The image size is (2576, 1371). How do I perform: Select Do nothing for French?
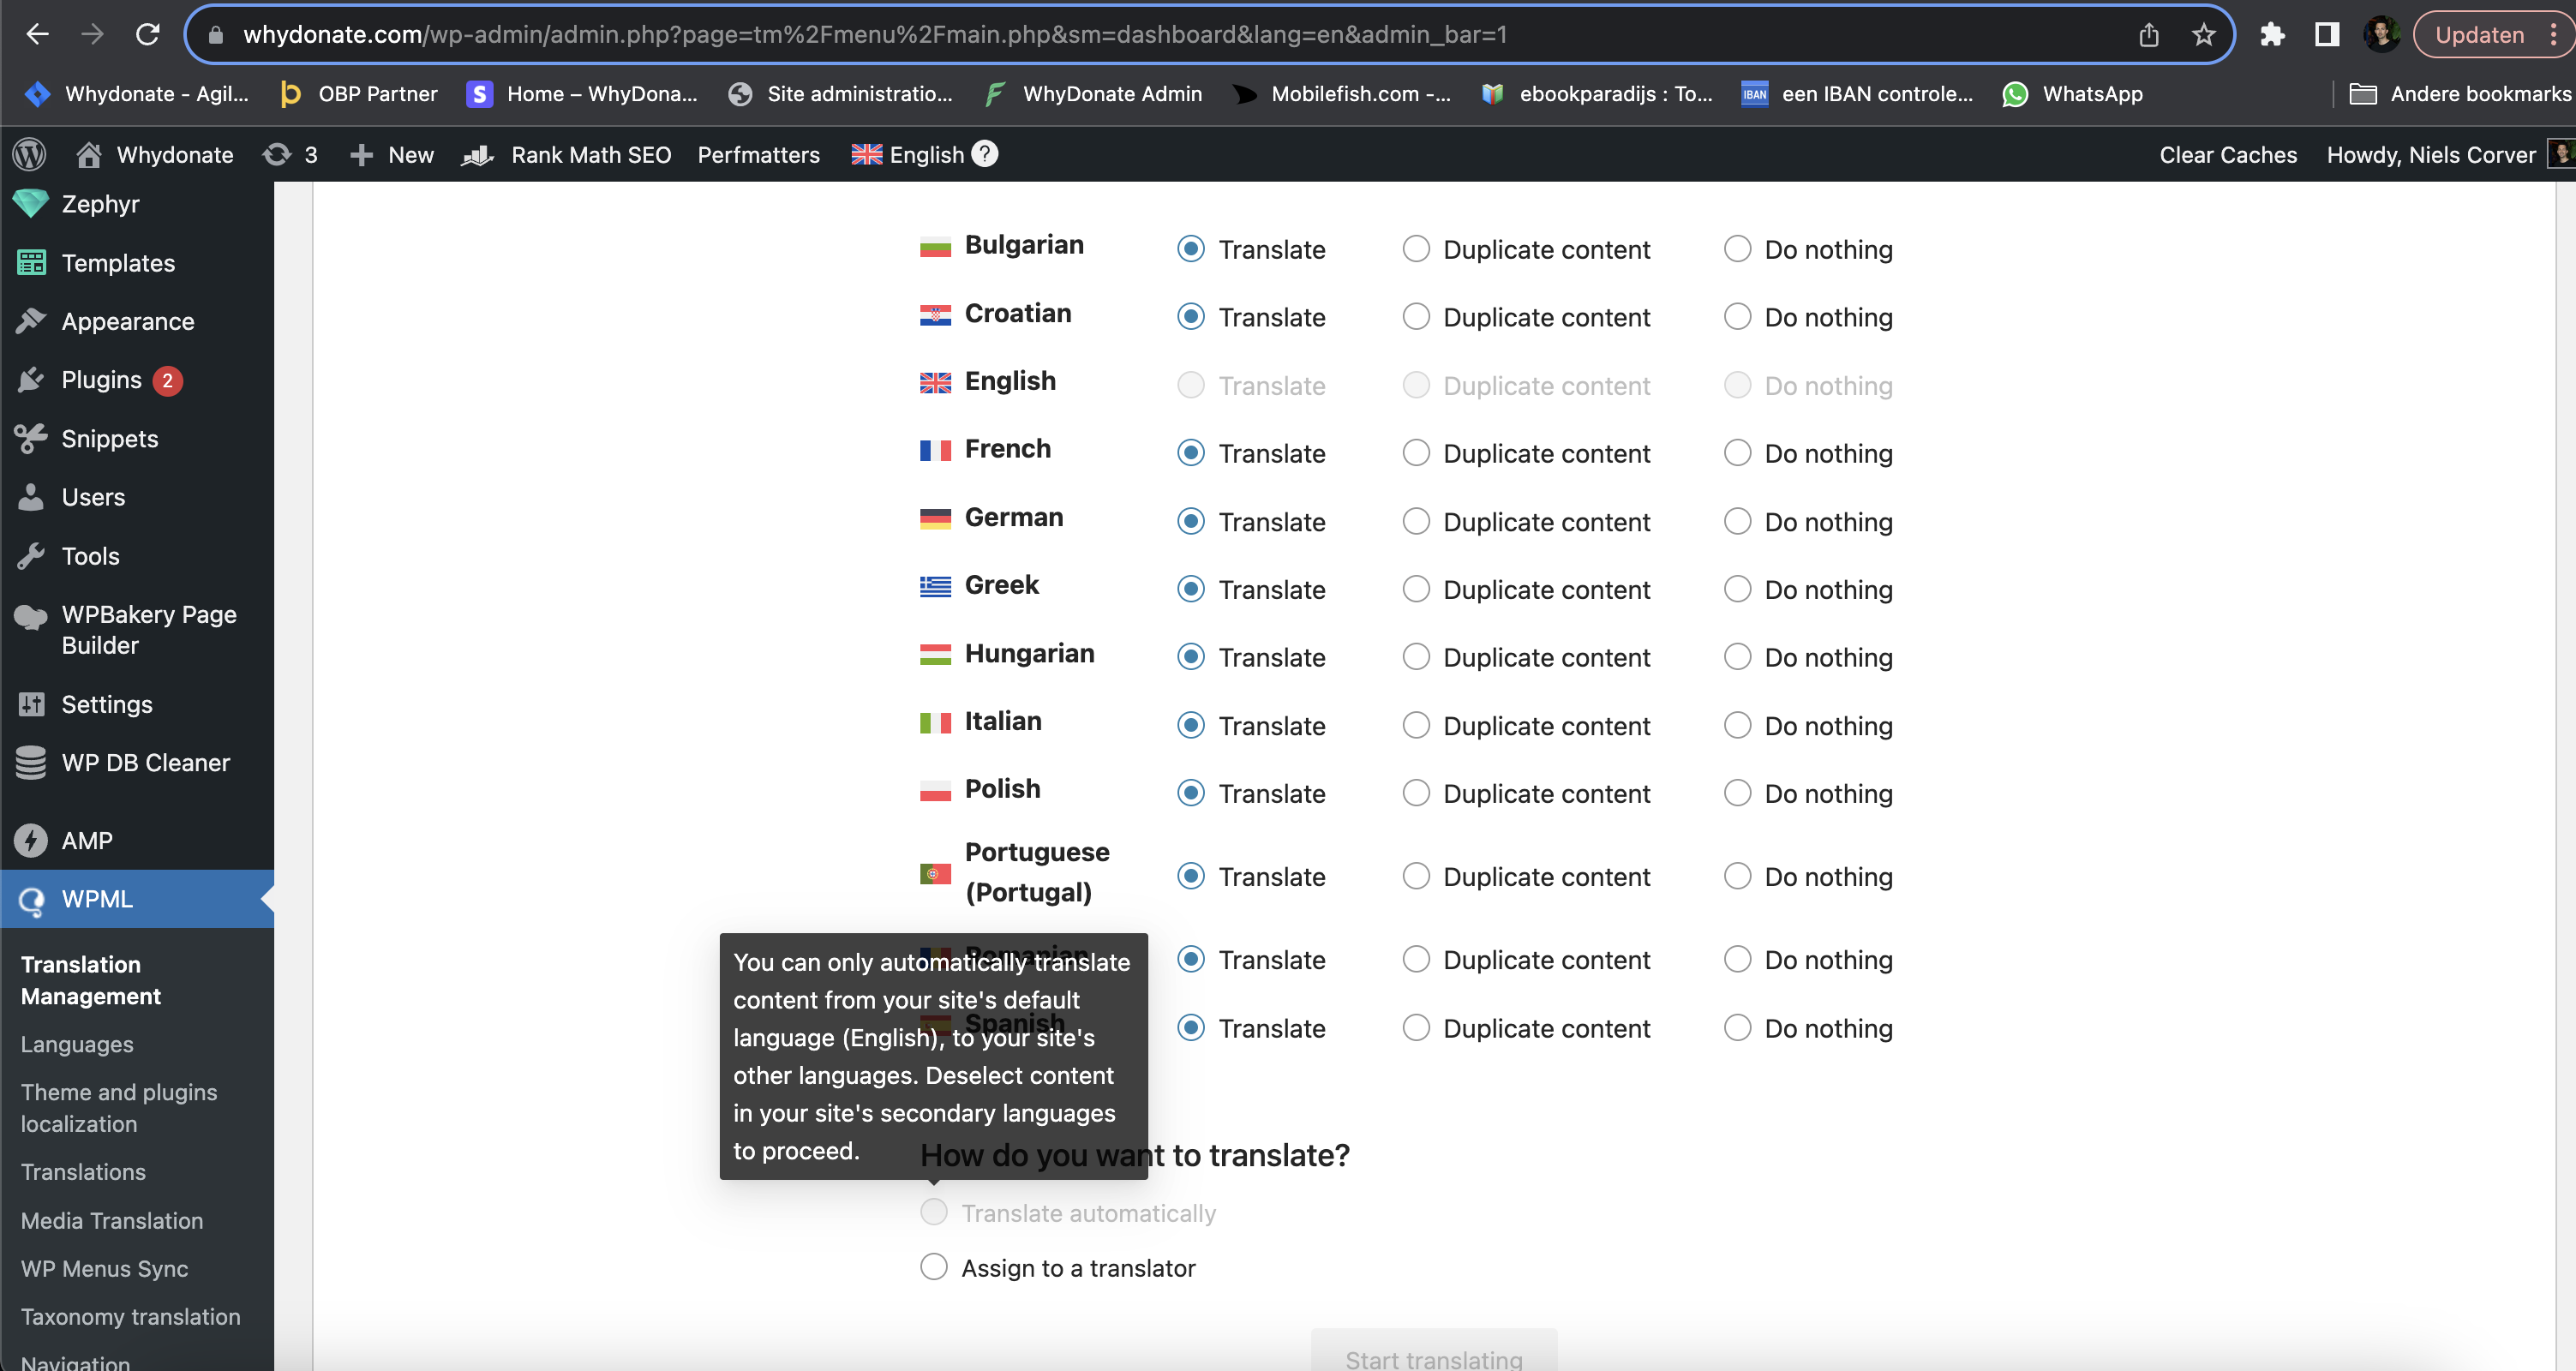(1738, 453)
